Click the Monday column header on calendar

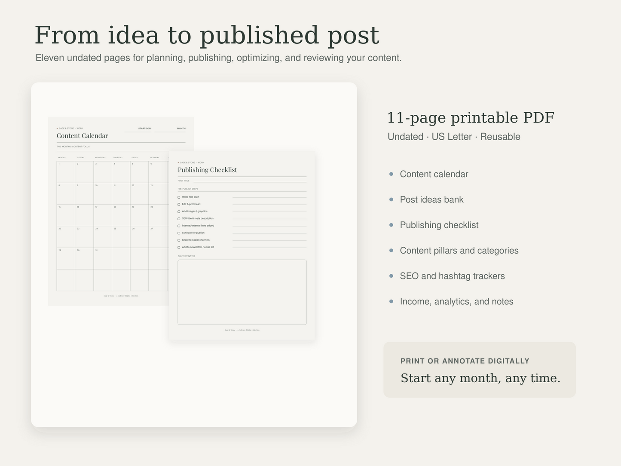point(62,157)
